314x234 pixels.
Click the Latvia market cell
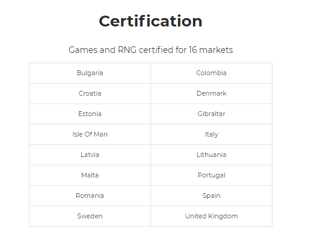click(90, 155)
